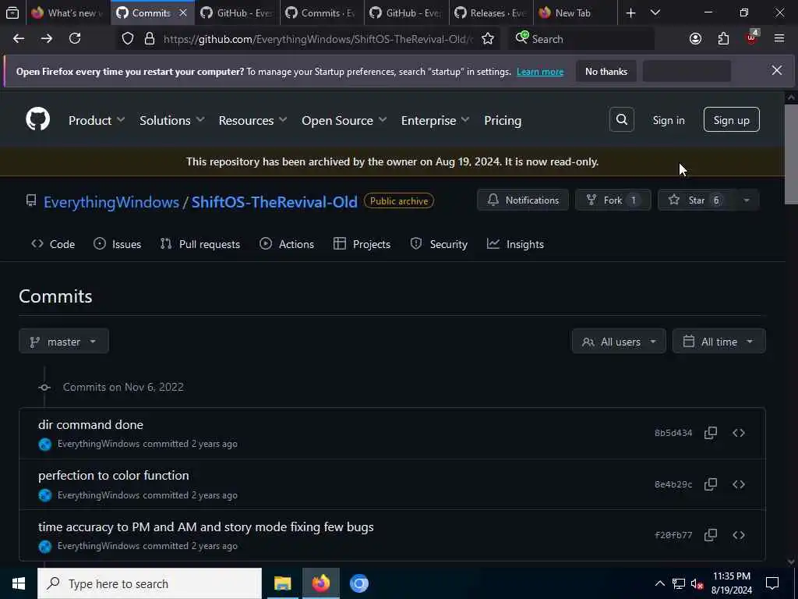798x599 pixels.
Task: Expand the Product menu
Action: pyautogui.click(x=96, y=120)
